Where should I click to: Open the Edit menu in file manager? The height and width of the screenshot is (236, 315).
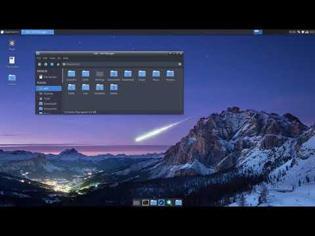tap(45, 58)
